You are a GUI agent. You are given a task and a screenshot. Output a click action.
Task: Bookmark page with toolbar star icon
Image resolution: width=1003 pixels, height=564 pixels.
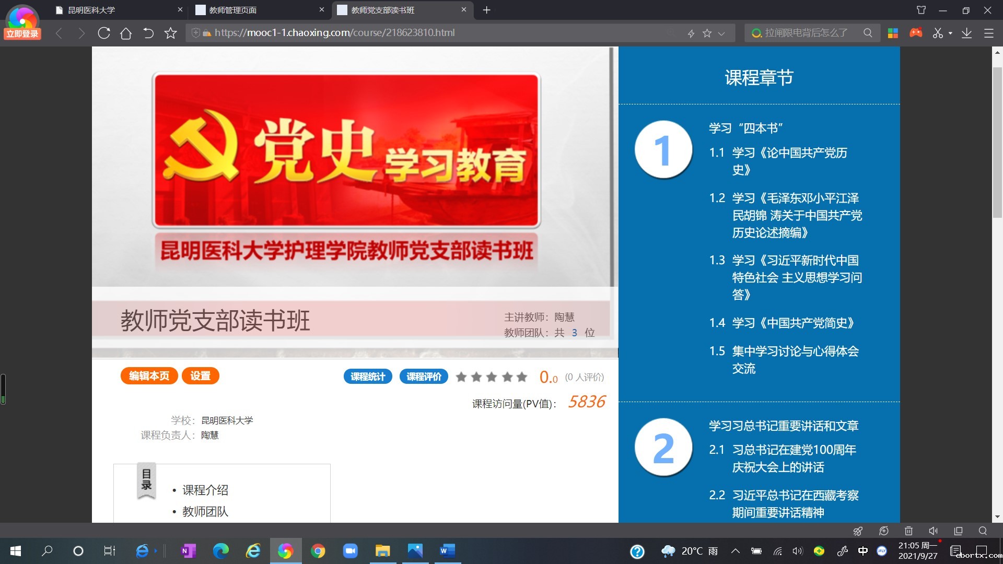(x=170, y=33)
